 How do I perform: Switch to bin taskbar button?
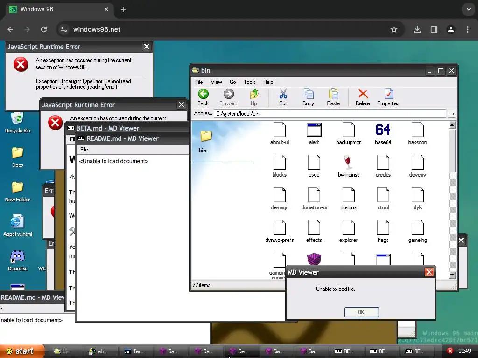[66, 351]
